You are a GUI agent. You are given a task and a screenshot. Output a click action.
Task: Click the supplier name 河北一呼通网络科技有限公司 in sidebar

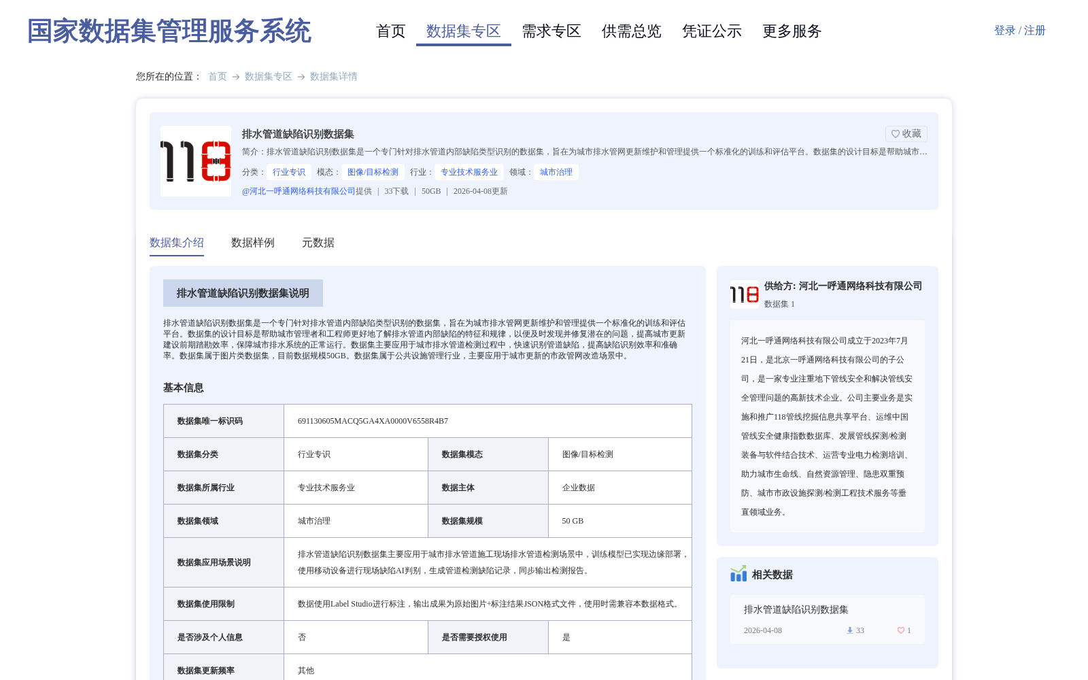click(x=860, y=286)
